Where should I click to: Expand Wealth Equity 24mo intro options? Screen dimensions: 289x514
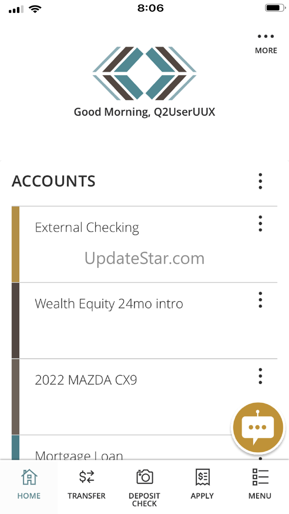tap(260, 300)
